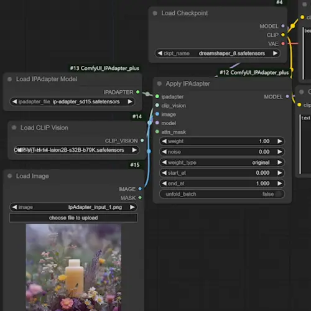
Task: Click the MODEL output socket on Load Checkpoint
Action: [x=283, y=26]
